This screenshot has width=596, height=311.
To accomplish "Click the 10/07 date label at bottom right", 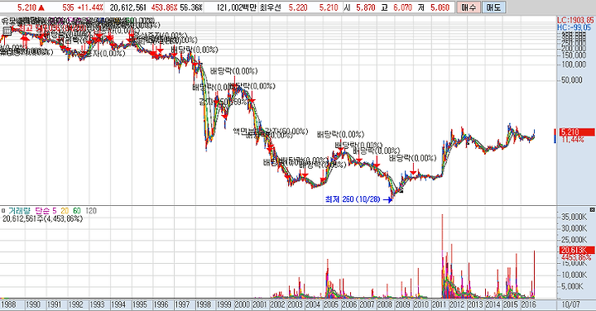I will point(570,304).
